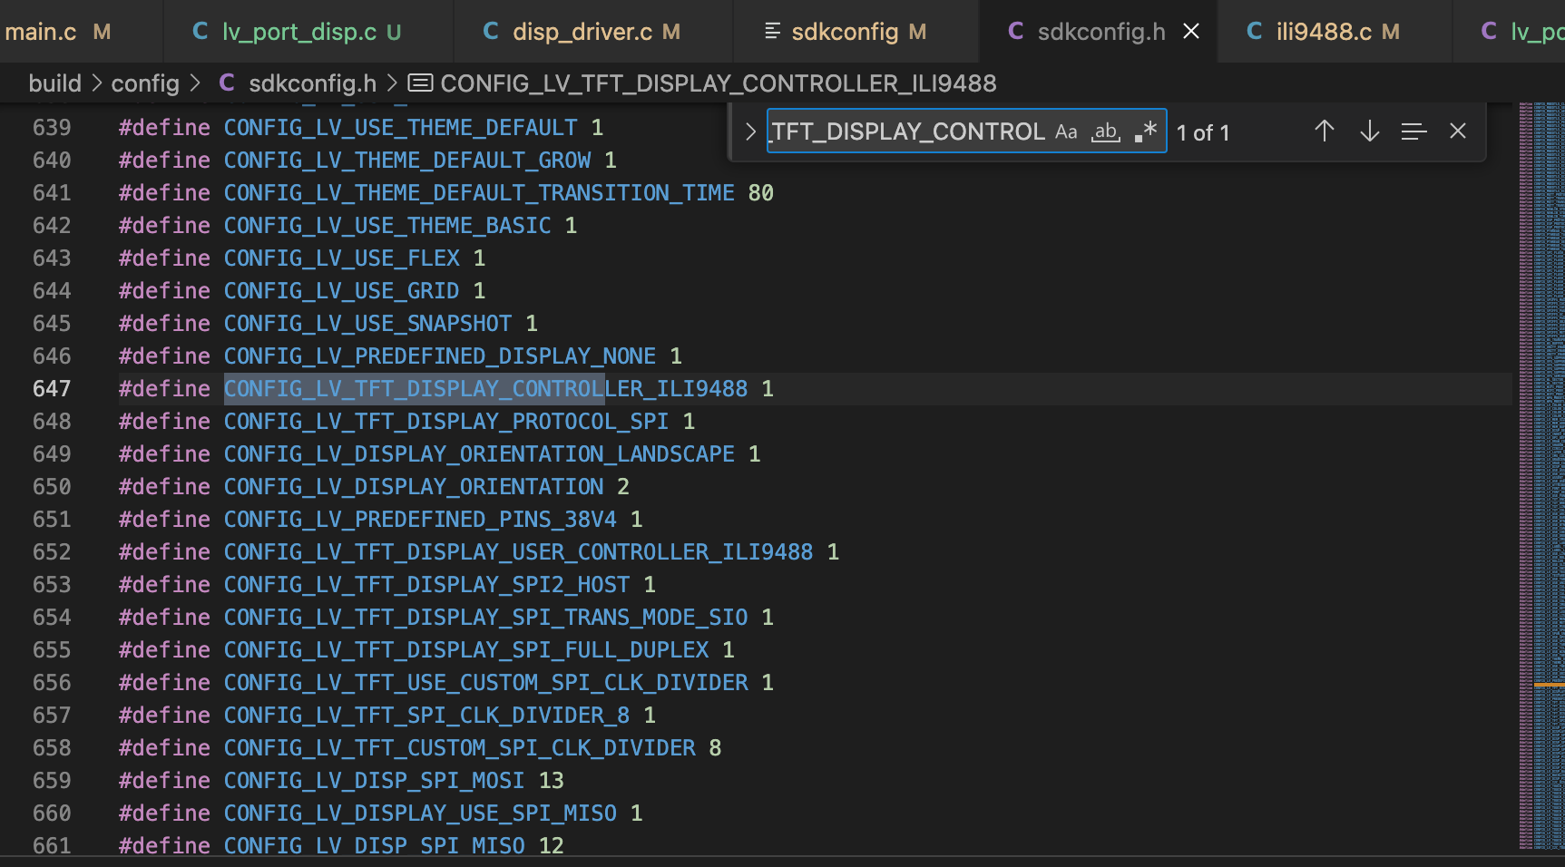Click CONFIG_LV_USE_THEME_BASIC macro
Image resolution: width=1565 pixels, height=867 pixels.
tap(387, 226)
